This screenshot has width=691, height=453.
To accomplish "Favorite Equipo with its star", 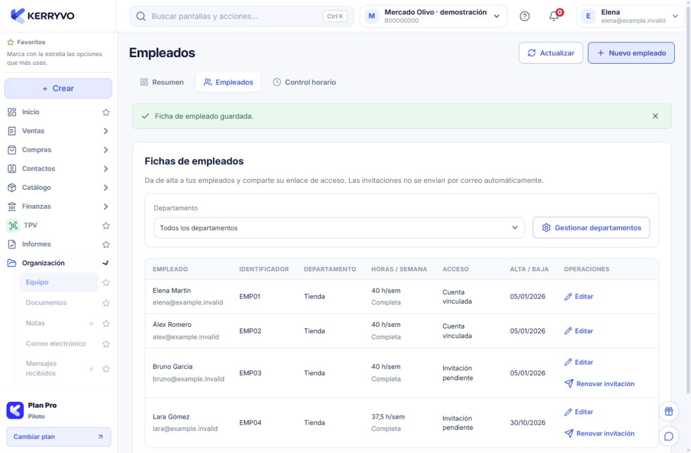I will click(x=106, y=282).
